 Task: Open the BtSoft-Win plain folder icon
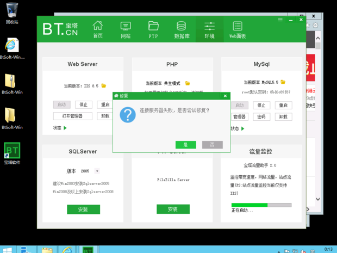coord(12,119)
